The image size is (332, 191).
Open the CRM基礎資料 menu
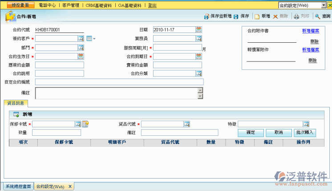pos(100,5)
